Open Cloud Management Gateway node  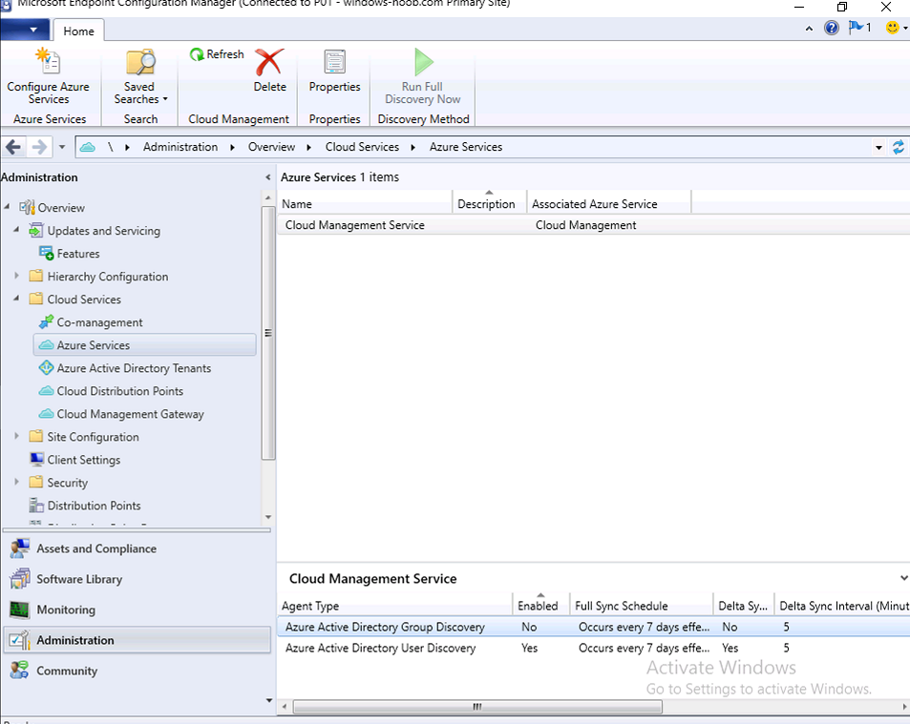130,414
